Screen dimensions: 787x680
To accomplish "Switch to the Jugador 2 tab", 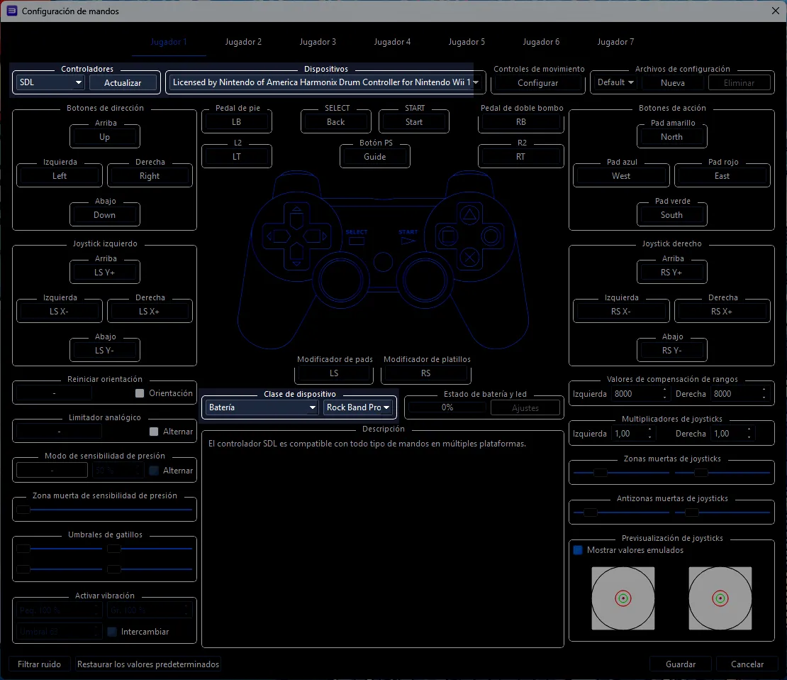I will tap(243, 42).
